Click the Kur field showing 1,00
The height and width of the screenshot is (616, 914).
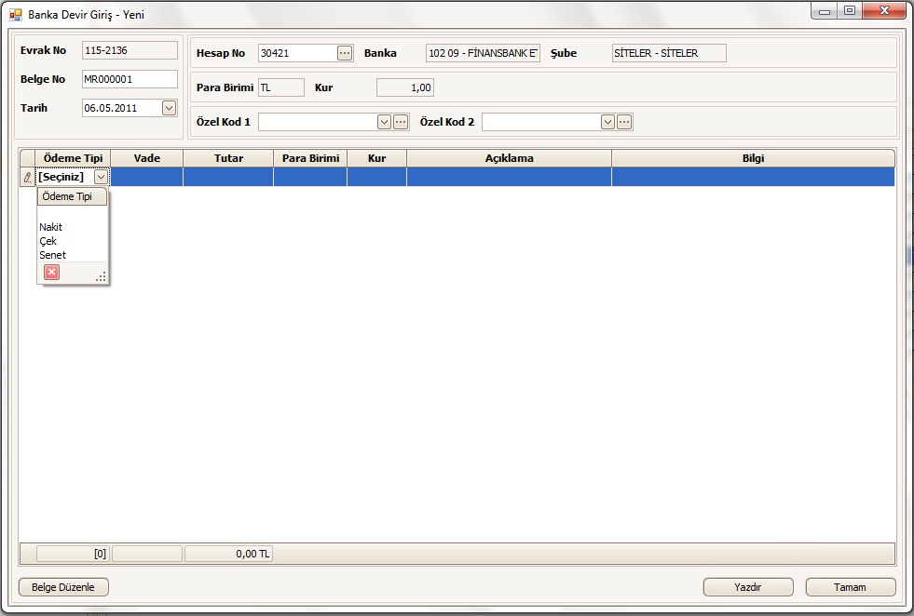point(405,87)
